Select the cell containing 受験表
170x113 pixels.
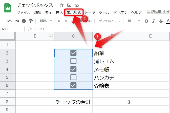click(112, 85)
